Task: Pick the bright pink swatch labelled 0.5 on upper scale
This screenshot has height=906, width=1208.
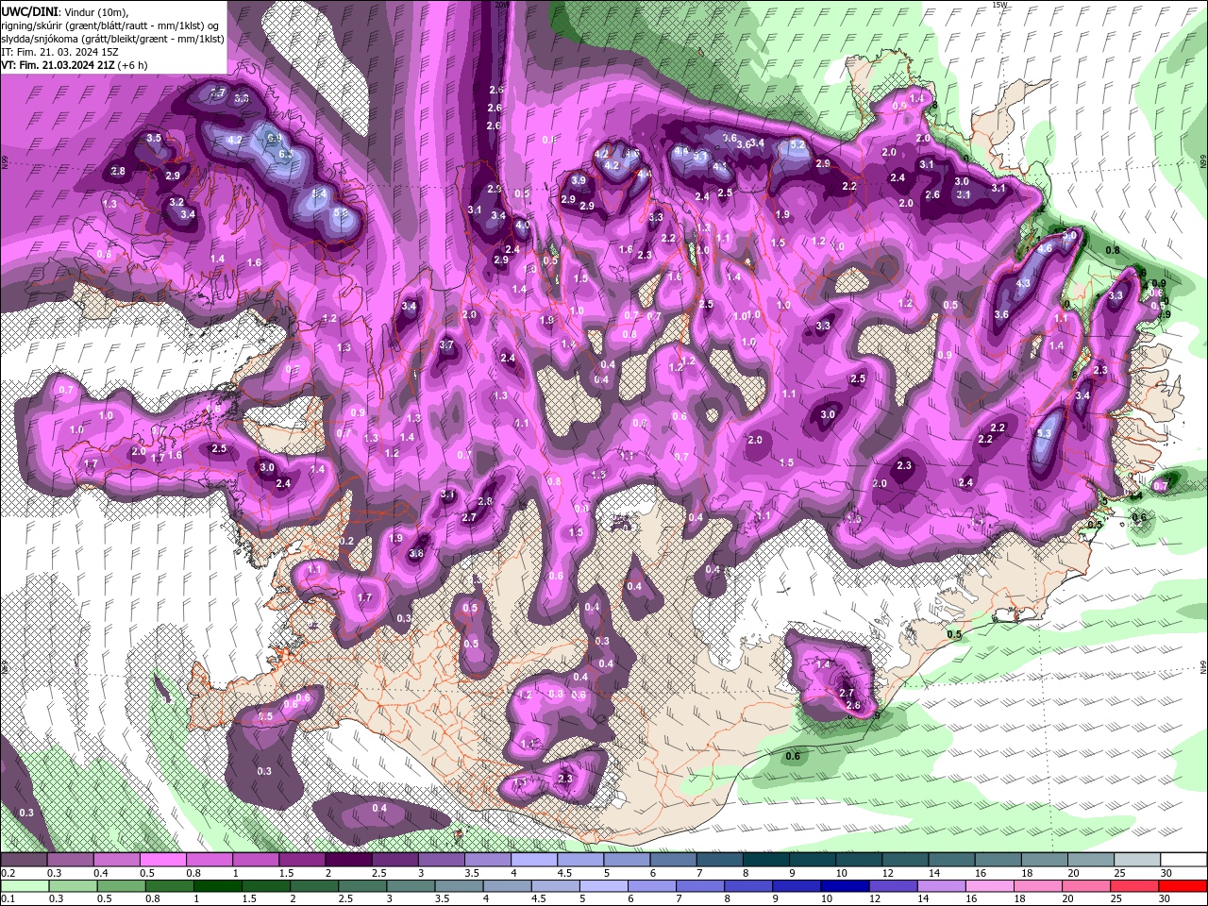Action: coord(163,860)
